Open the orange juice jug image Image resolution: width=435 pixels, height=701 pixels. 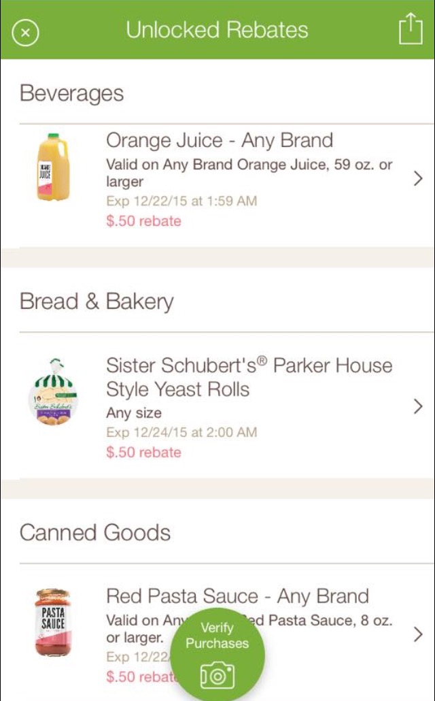53,167
